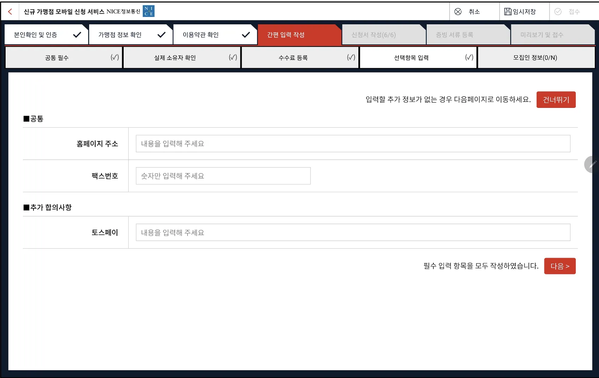Click the checkmark on 본인확인 및 인증 step
This screenshot has height=378, width=599.
click(77, 35)
